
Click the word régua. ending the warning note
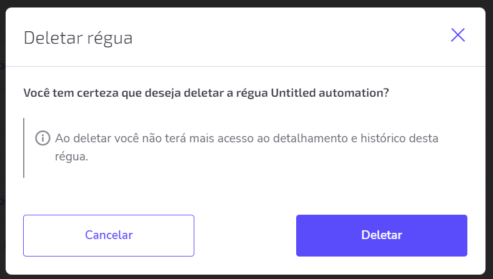point(71,157)
